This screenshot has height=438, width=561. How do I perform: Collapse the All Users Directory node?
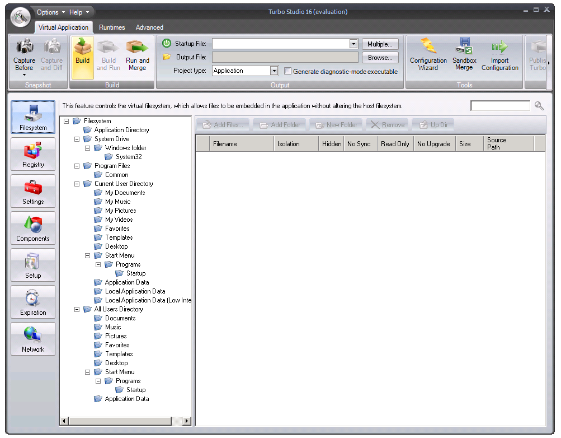pyautogui.click(x=77, y=309)
